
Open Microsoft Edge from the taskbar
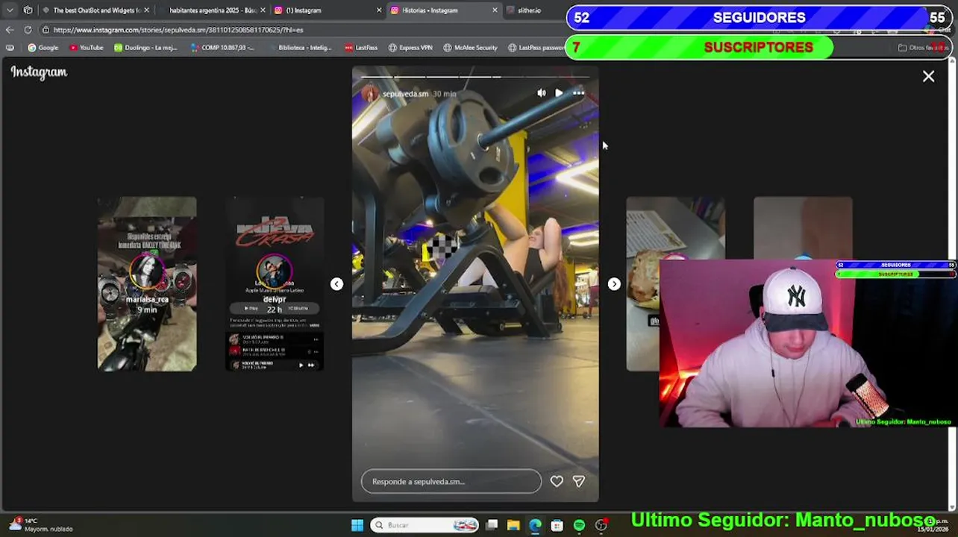click(x=535, y=525)
